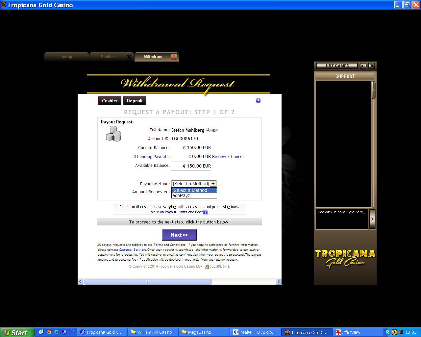Close the Hot Games side panel

371,66
